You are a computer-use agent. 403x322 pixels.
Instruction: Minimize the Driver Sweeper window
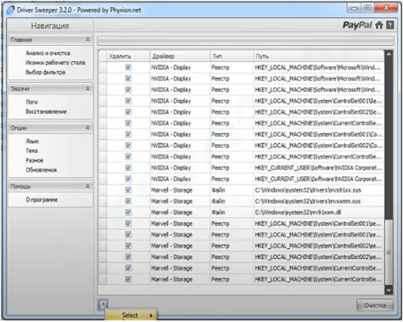355,8
